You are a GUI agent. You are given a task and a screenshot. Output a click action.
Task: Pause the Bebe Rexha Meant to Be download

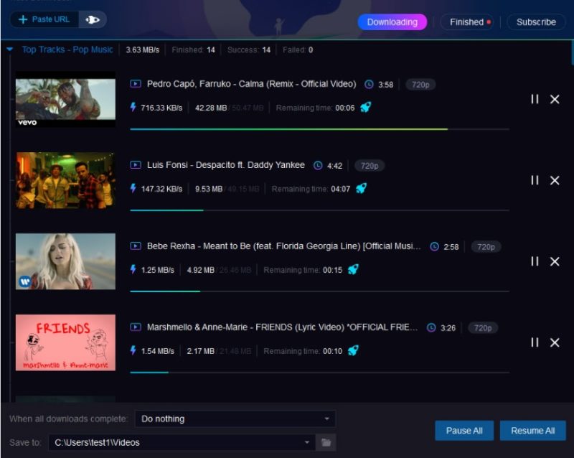(x=535, y=261)
